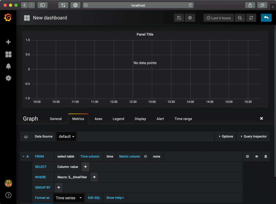Click the Edit SQL button
The width and height of the screenshot is (276, 204).
click(x=94, y=198)
